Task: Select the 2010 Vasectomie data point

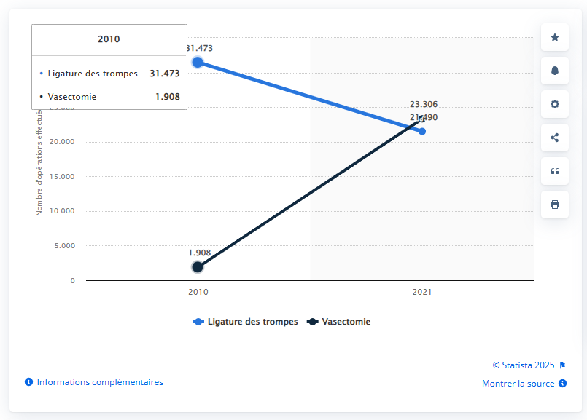Action: coord(198,267)
